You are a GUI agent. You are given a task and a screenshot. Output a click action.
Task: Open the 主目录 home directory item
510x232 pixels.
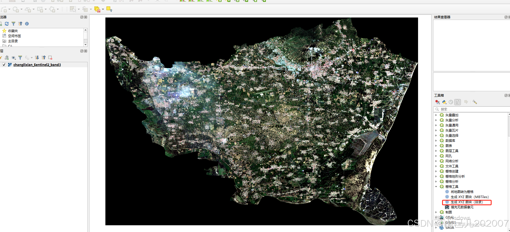[x=13, y=41]
